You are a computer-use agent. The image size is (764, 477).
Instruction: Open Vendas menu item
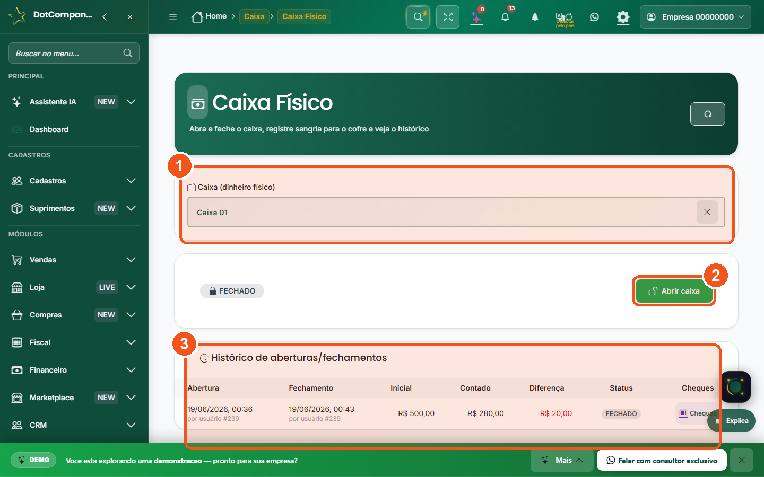(43, 260)
